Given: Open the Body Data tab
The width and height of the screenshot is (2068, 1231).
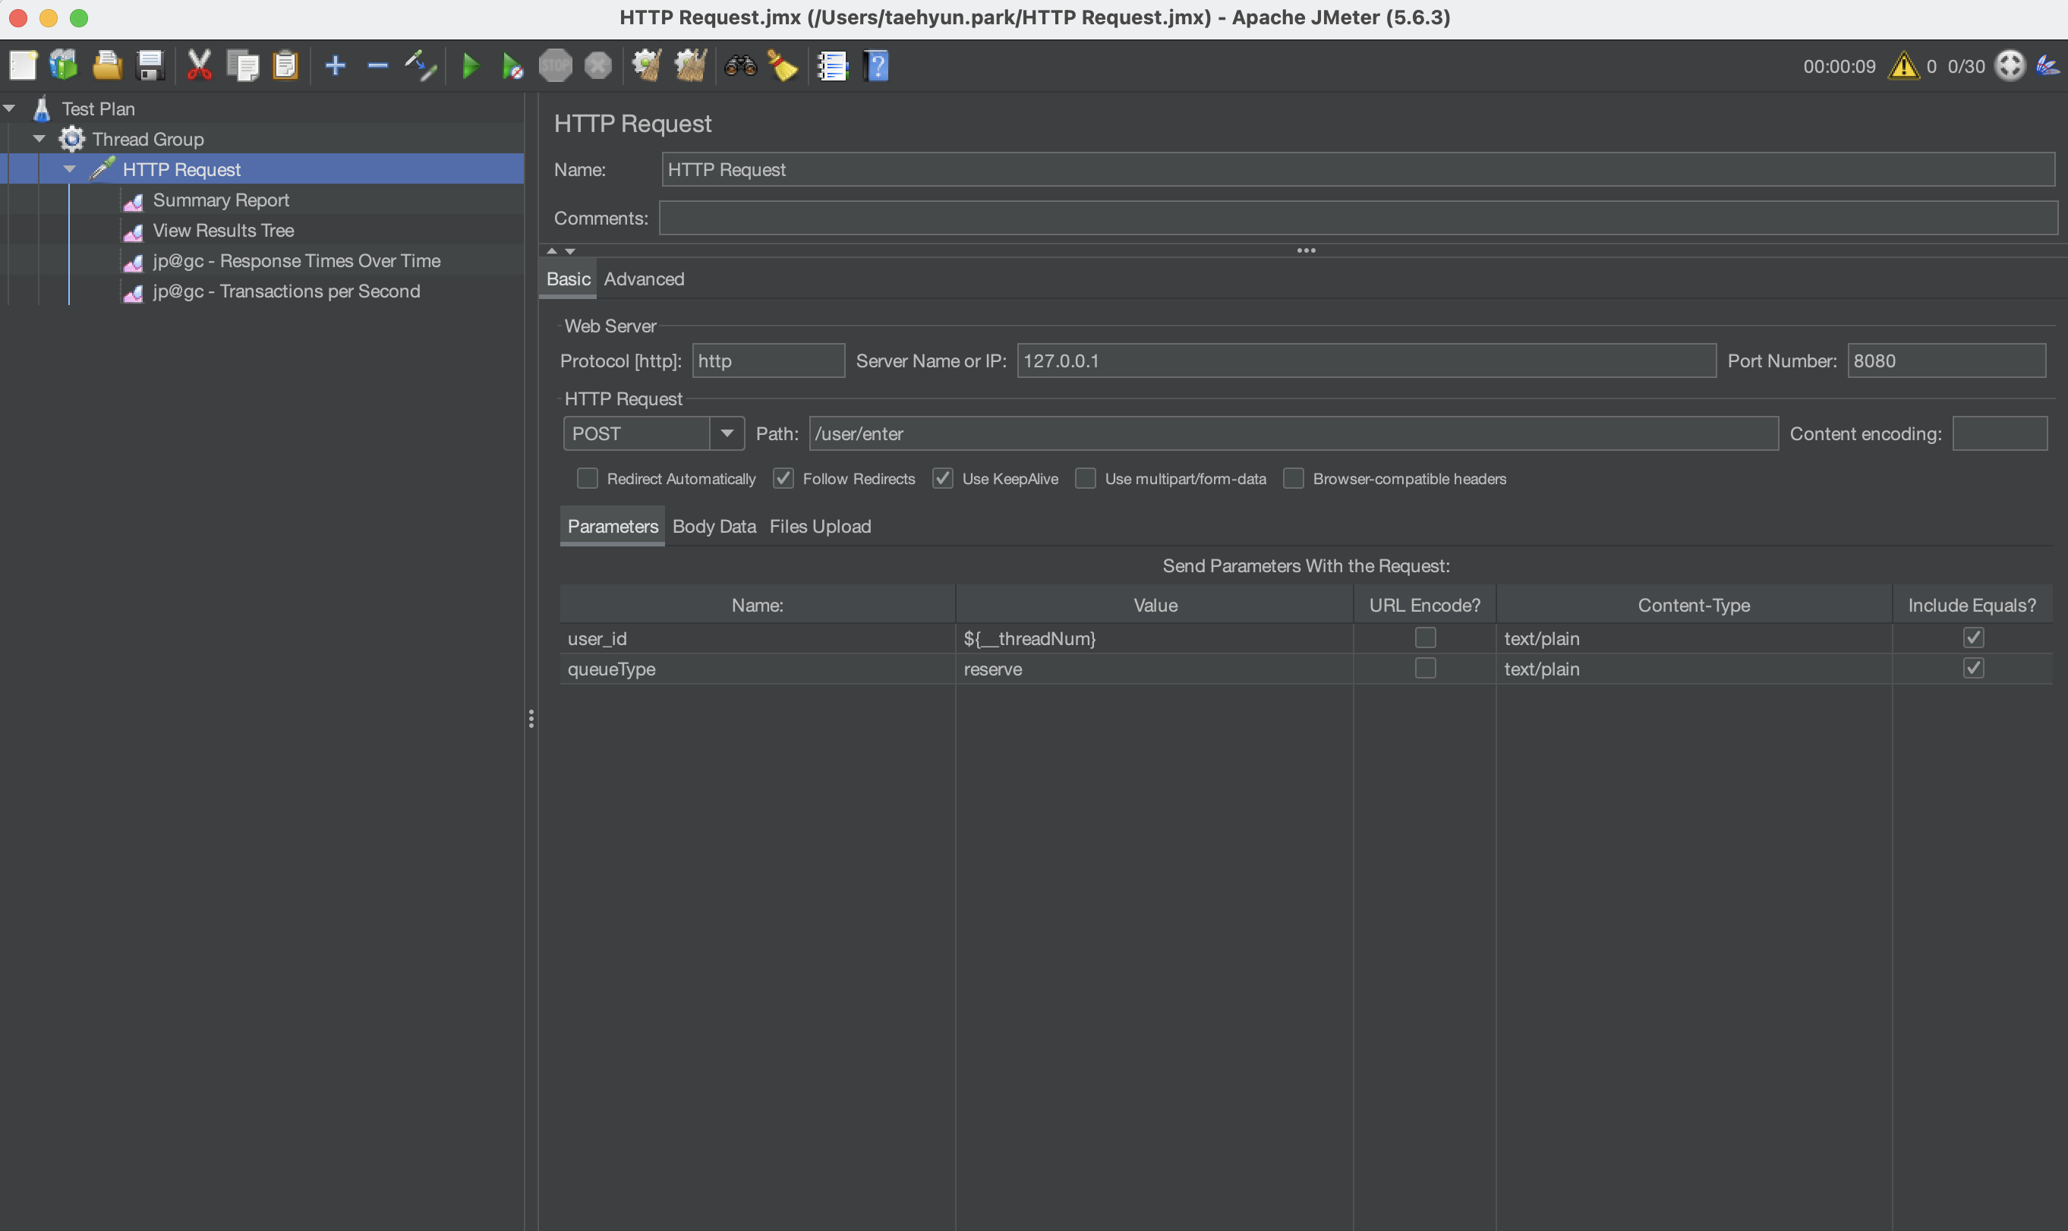Looking at the screenshot, I should point(714,527).
